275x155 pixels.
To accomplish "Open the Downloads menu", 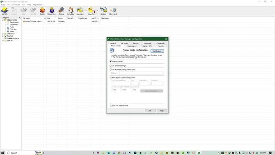I will click(15, 5).
